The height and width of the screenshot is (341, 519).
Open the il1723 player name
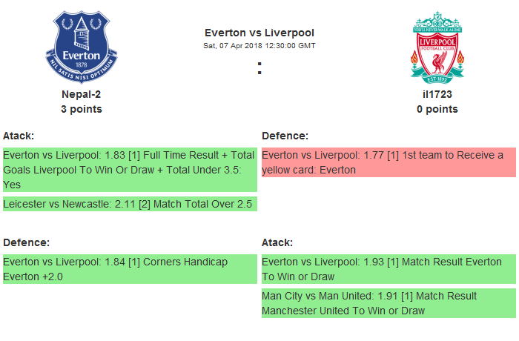[x=437, y=94]
